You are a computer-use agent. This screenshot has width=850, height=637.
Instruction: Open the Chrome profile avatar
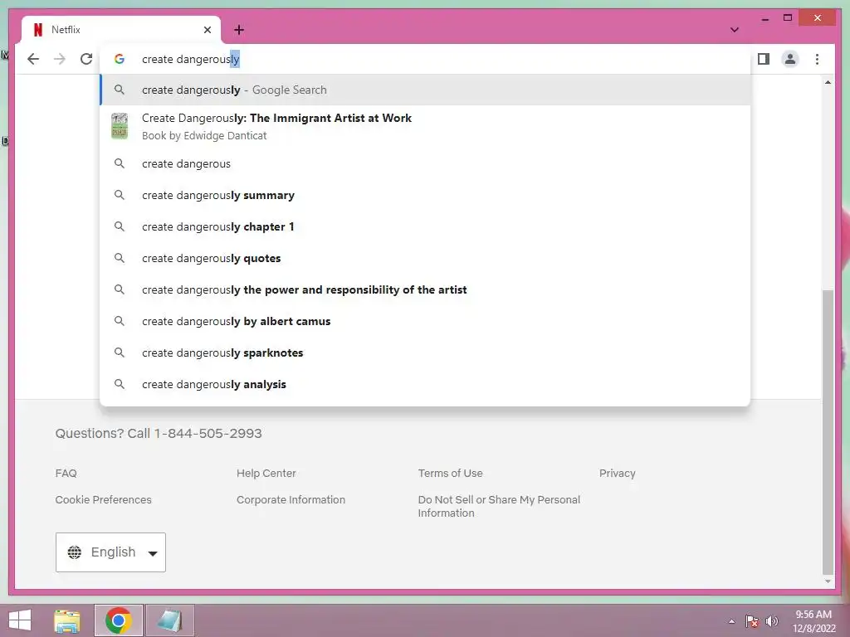click(x=790, y=59)
